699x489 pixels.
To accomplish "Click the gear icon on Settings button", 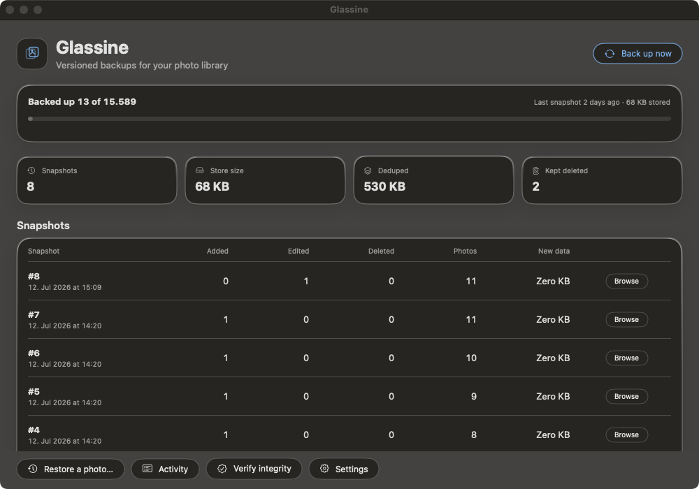I will [x=324, y=469].
